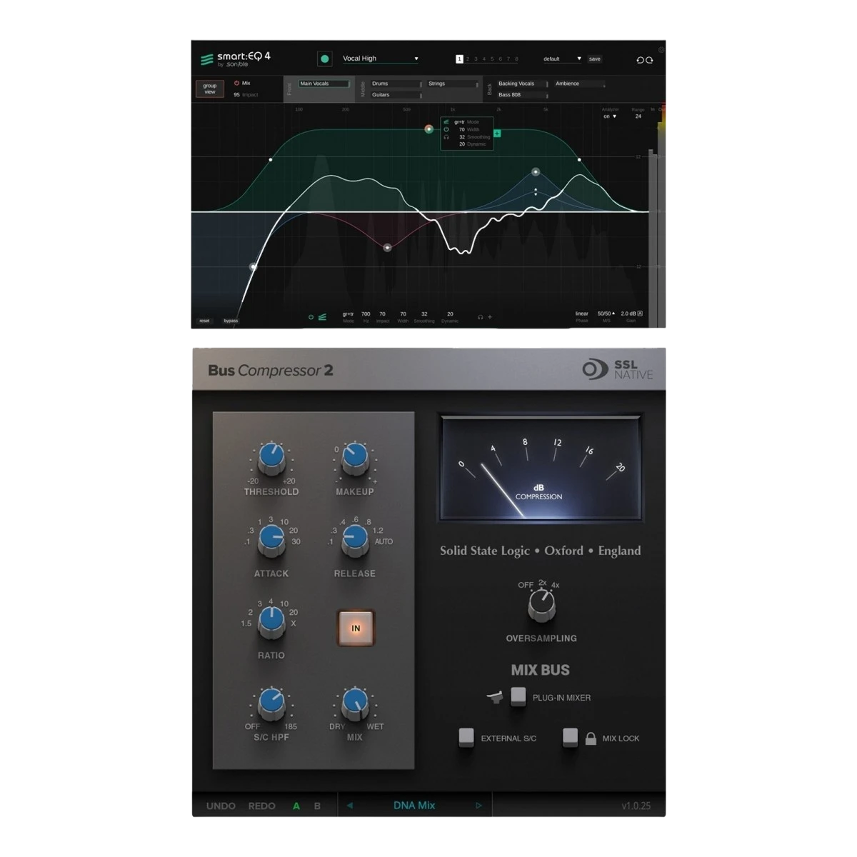The image size is (857, 857).
Task: Click the green learn button in smart:EQ
Action: coord(324,59)
